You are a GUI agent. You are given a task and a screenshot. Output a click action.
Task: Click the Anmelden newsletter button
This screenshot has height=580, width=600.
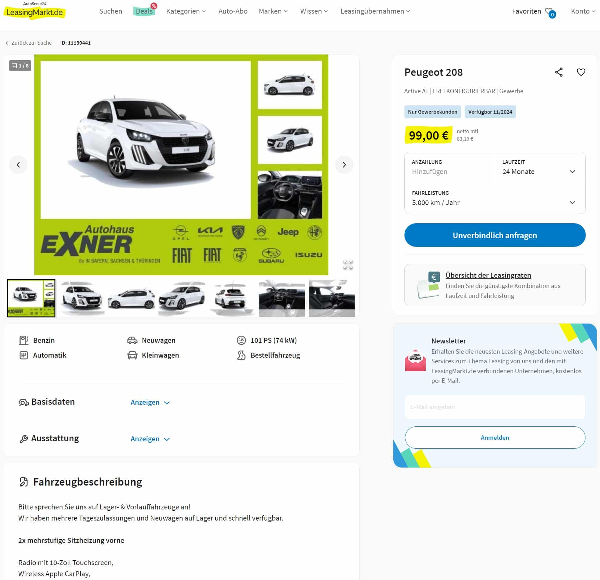pyautogui.click(x=494, y=437)
